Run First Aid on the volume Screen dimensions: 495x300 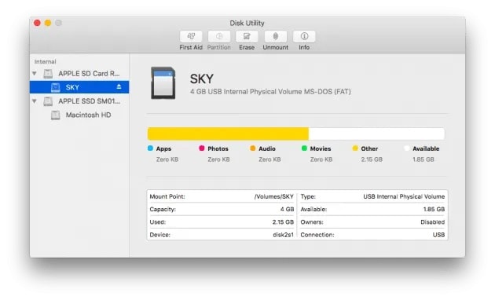(191, 37)
